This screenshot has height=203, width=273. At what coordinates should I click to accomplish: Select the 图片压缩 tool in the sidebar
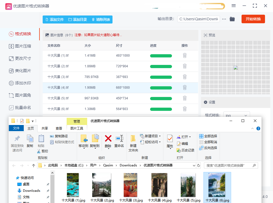[20, 46]
